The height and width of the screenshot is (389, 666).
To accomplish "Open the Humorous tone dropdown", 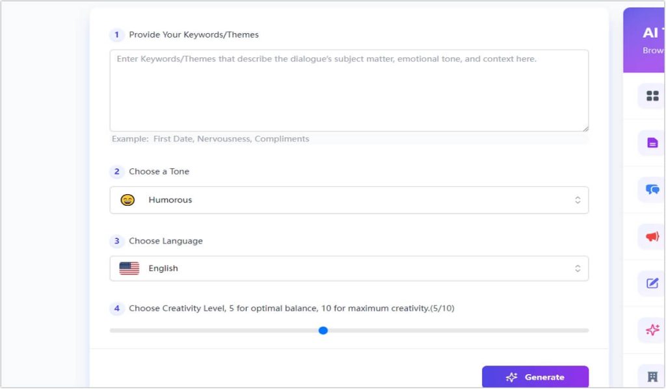I will click(349, 199).
